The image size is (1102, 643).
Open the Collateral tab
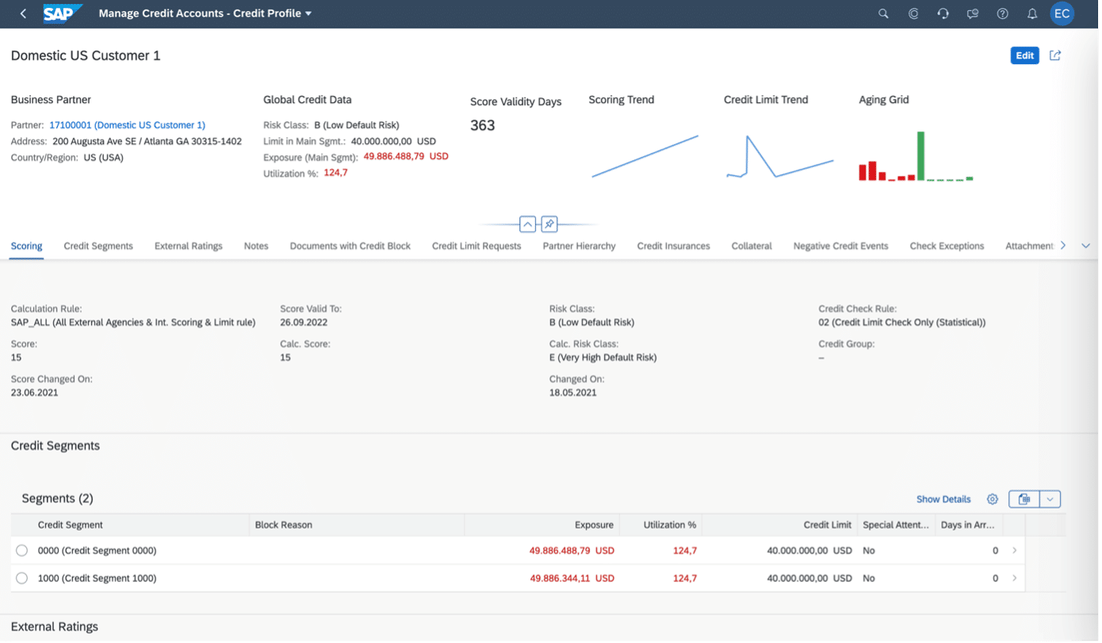(751, 246)
